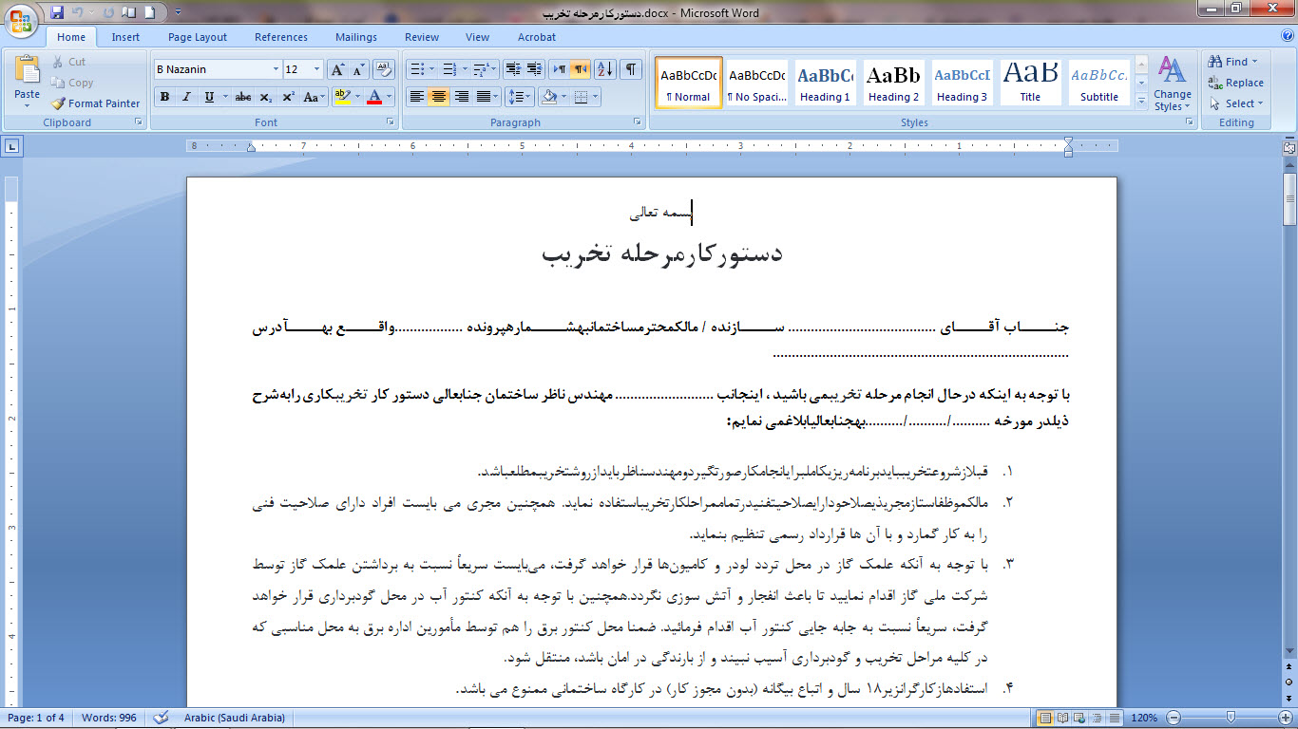Undo the last action in the quick toolbar
This screenshot has height=729, width=1298.
click(79, 13)
